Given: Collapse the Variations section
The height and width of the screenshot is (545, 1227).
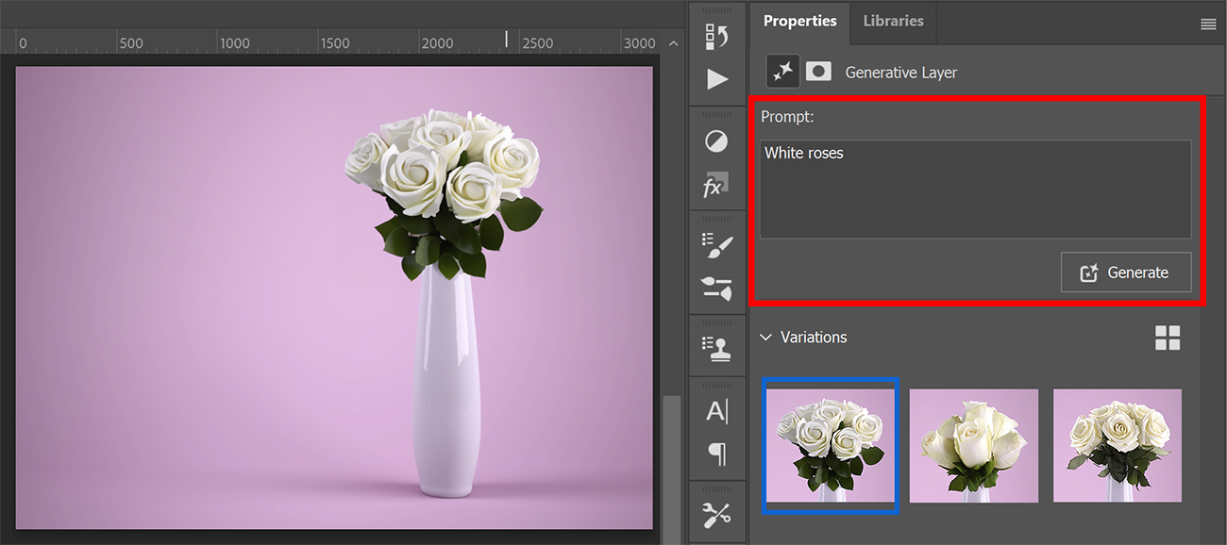Looking at the screenshot, I should pos(765,337).
